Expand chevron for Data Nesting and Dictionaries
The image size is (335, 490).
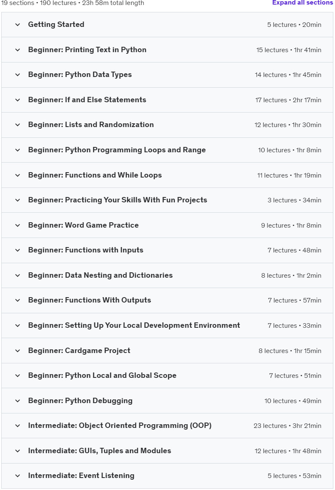pyautogui.click(x=18, y=275)
